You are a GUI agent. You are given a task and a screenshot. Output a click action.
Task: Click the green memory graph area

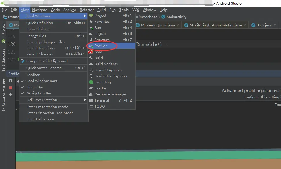tap(148, 155)
